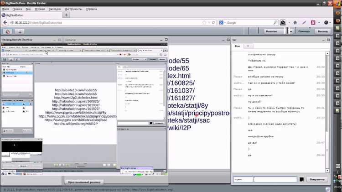Open the Firefox Home page icon
Viewport: 342px width, 192px height.
coord(295,22)
